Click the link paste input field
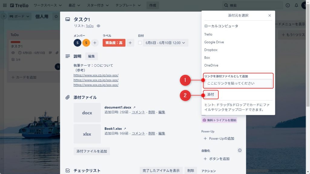The image size is (310, 174). tap(238, 83)
